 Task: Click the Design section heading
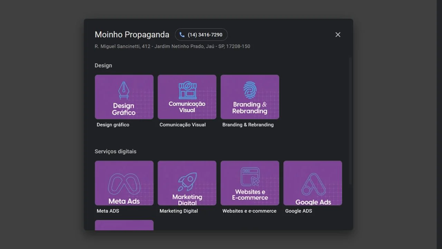pyautogui.click(x=103, y=65)
